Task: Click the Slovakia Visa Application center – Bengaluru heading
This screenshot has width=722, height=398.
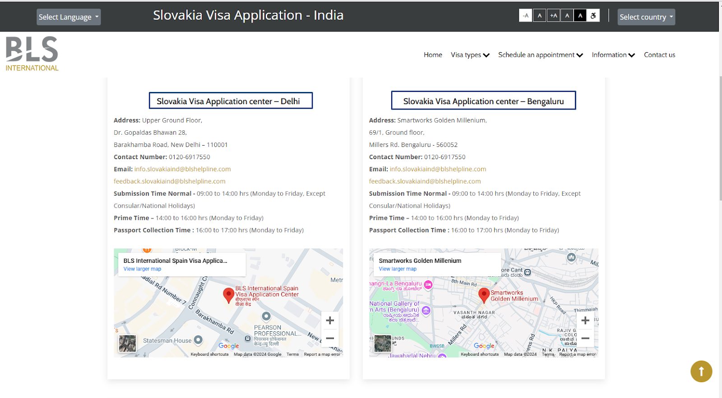Action: coord(483,101)
